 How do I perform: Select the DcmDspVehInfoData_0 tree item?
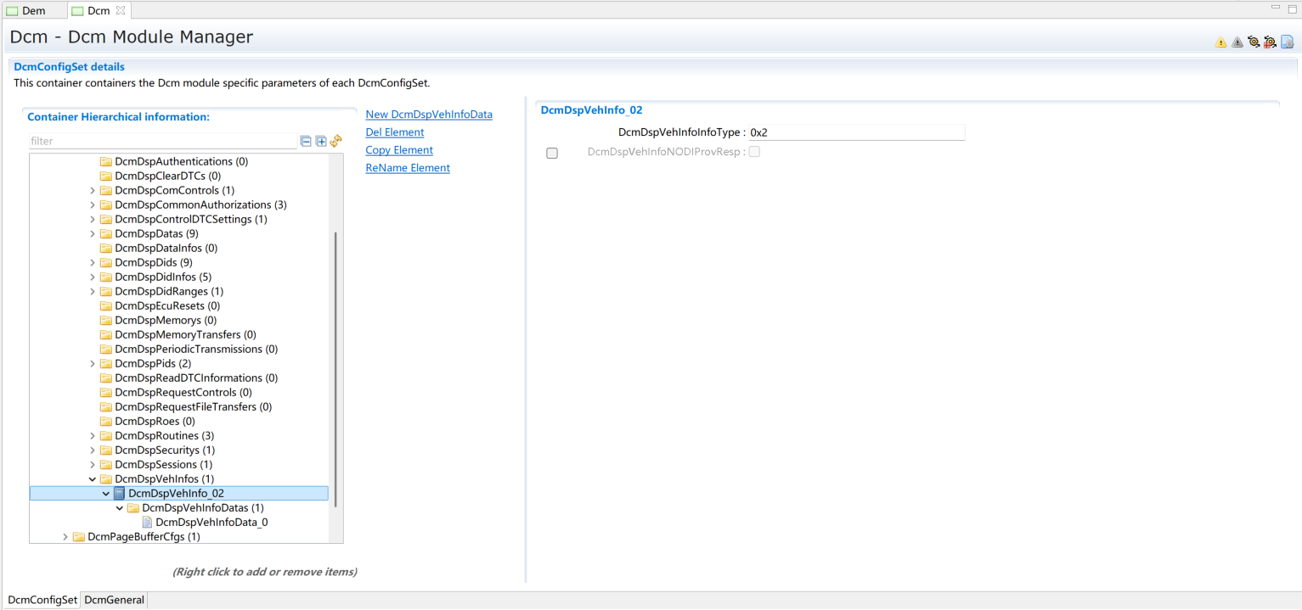point(211,523)
